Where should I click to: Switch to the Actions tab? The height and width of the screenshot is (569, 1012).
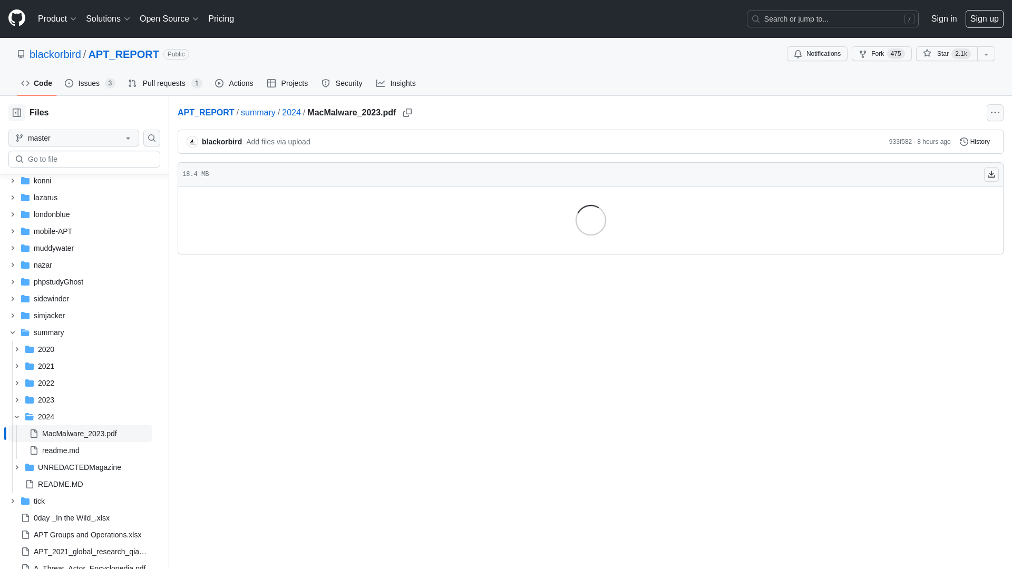click(x=234, y=83)
